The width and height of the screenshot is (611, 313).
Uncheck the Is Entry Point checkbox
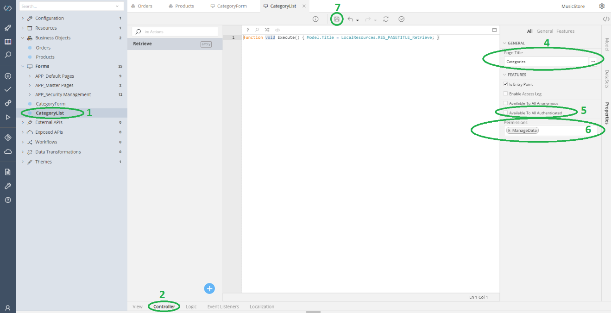coord(505,84)
